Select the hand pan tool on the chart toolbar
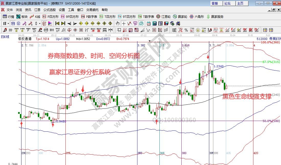The image size is (281, 165). pos(117,23)
